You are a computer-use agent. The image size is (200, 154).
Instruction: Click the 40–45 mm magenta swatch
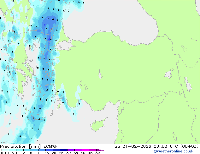(x=85, y=150)
